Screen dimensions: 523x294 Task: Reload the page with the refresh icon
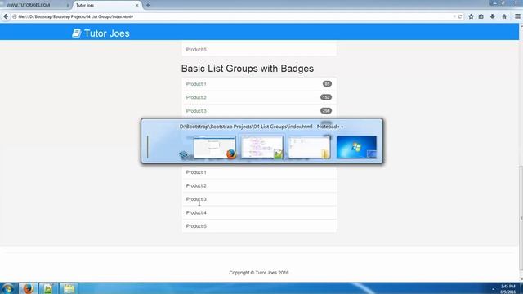pyautogui.click(x=460, y=16)
